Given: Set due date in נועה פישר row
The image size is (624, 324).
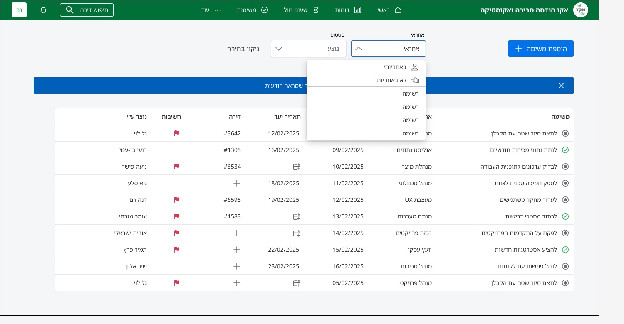Looking at the screenshot, I should tap(297, 167).
